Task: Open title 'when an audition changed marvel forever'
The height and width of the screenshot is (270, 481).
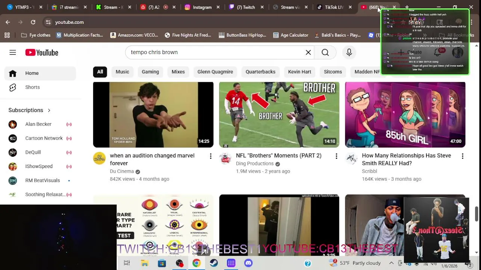Action: [152, 159]
